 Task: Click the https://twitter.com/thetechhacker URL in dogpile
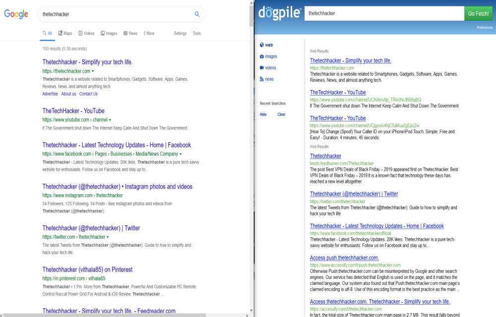pyautogui.click(x=337, y=202)
